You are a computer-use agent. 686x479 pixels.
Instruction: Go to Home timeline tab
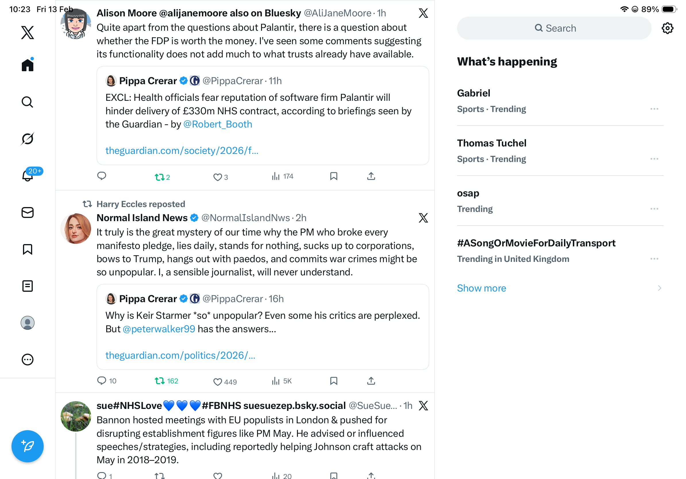pyautogui.click(x=28, y=65)
